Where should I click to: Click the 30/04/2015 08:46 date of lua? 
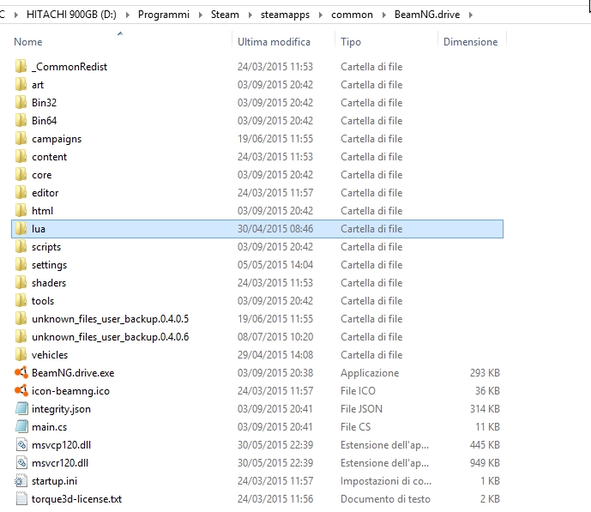pos(275,229)
